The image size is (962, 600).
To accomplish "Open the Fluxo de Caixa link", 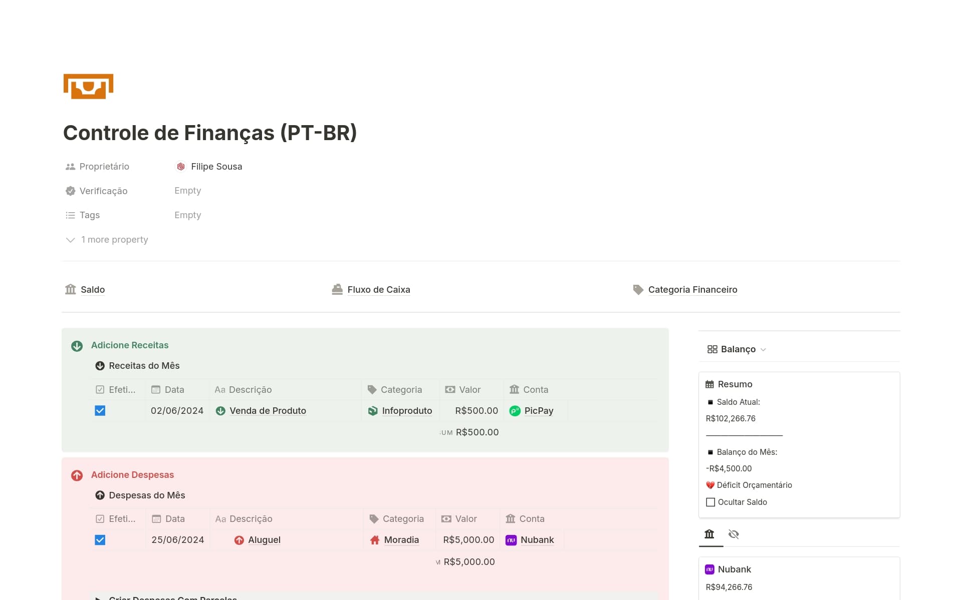I will coord(379,289).
